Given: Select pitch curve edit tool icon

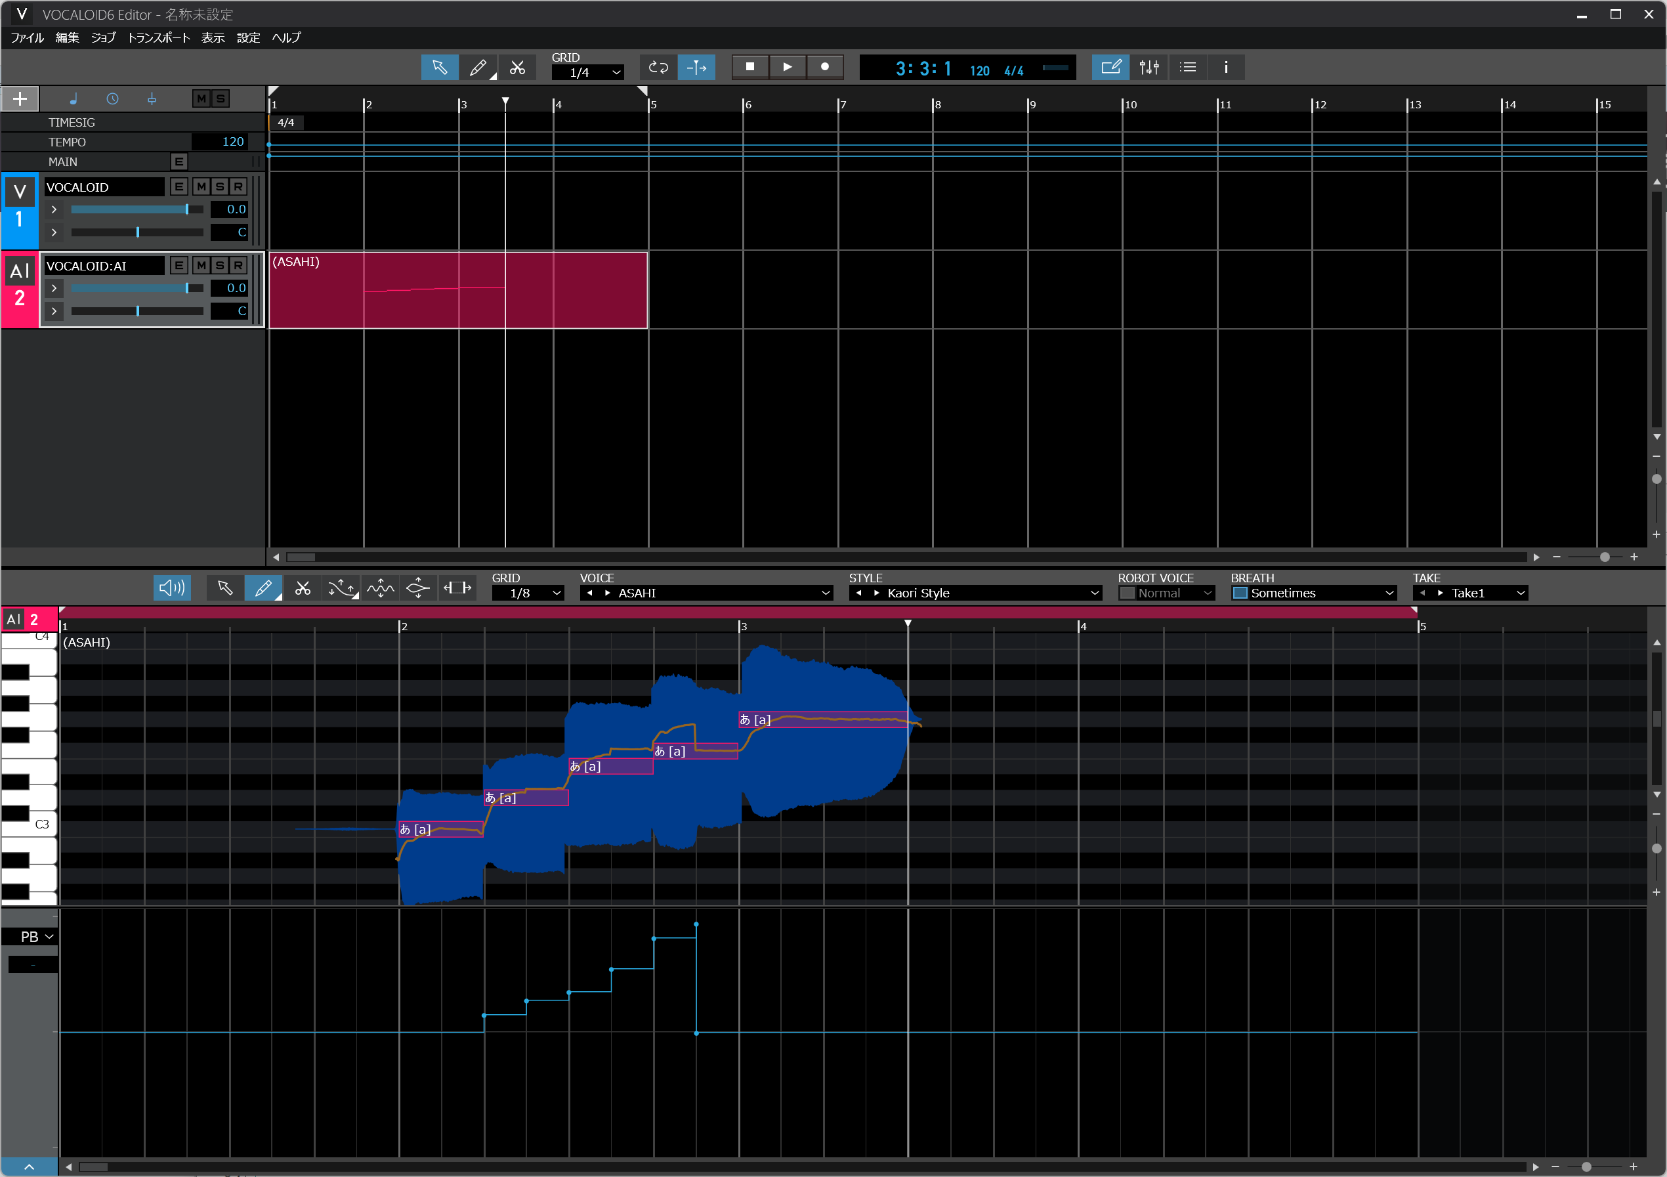Looking at the screenshot, I should (x=341, y=588).
